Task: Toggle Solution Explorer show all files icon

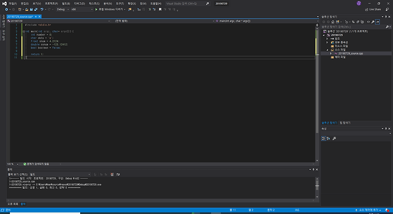Action: pos(362,22)
